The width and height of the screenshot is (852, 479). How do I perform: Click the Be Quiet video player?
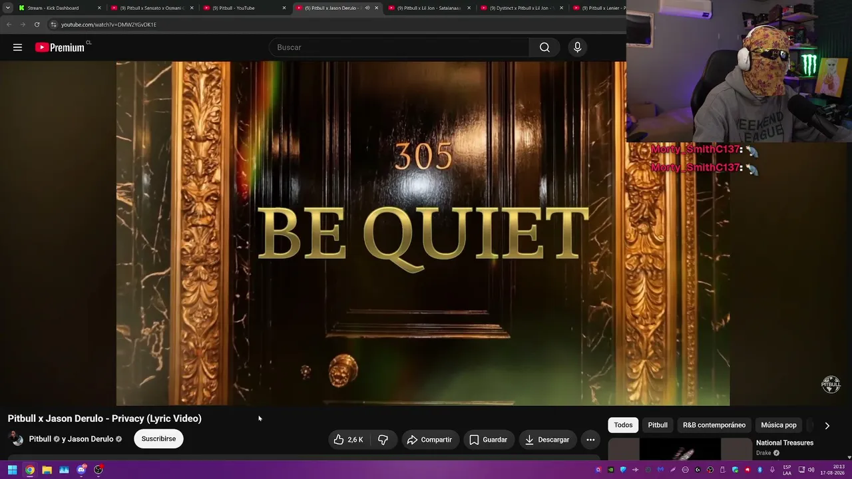pyautogui.click(x=423, y=234)
